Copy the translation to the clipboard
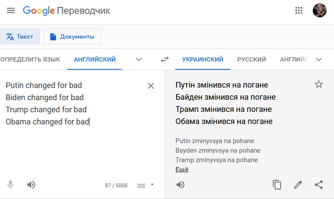 [277, 185]
